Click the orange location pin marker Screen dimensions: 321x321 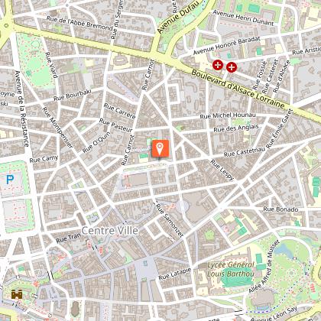tap(160, 148)
